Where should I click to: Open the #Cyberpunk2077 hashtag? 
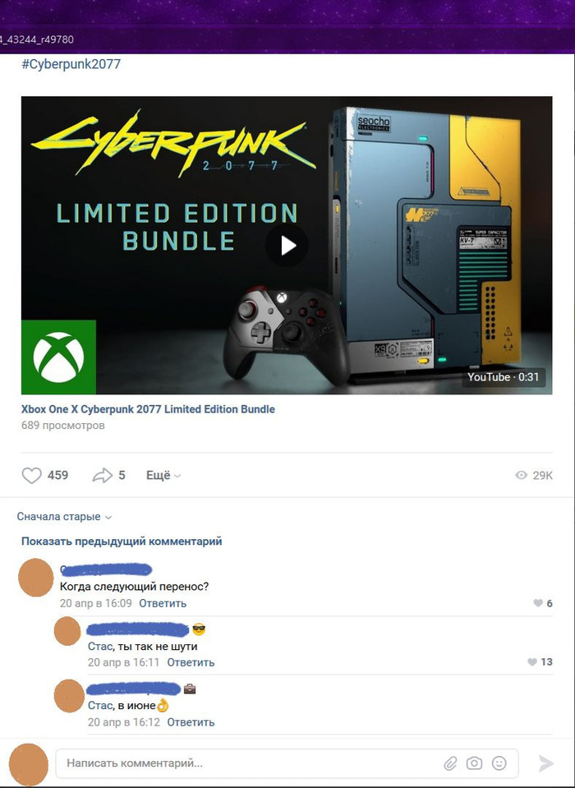71,64
